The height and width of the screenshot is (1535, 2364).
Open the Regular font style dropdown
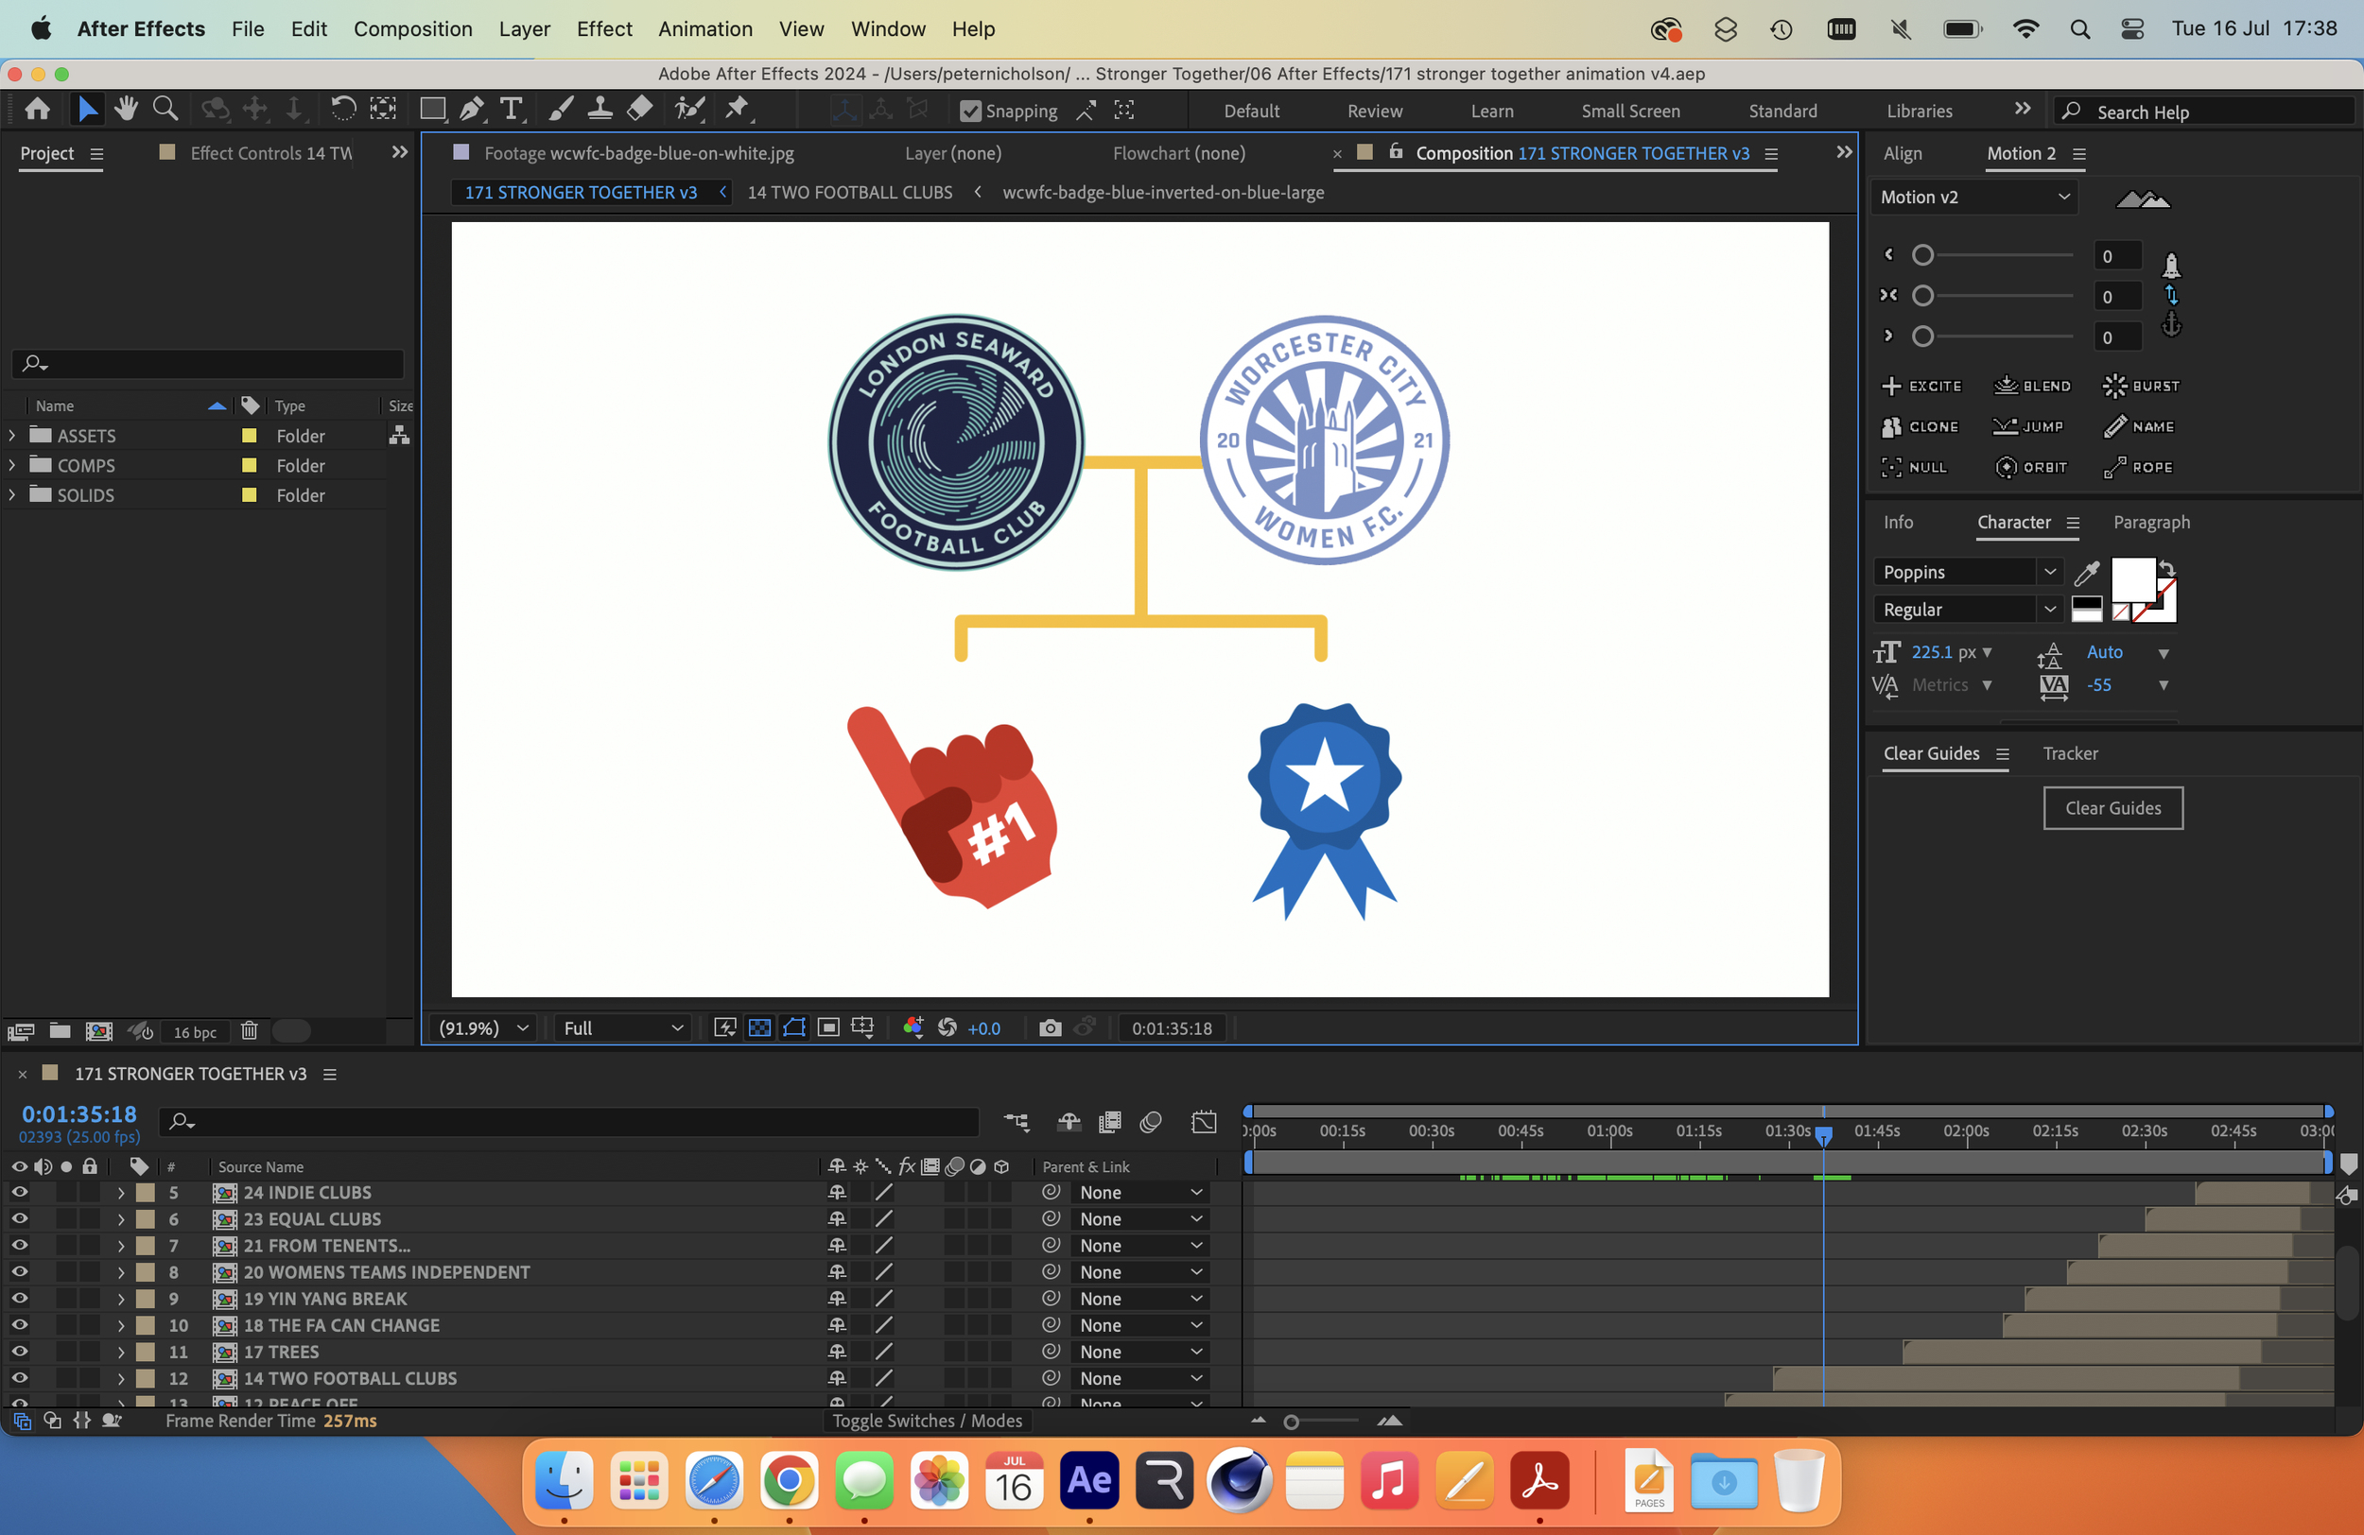coord(1969,610)
